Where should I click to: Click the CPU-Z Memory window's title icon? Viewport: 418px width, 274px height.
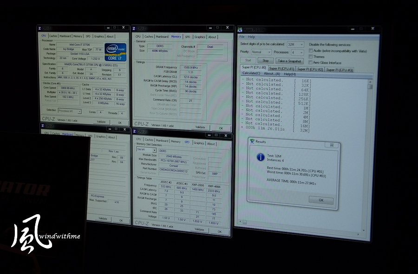point(134,28)
